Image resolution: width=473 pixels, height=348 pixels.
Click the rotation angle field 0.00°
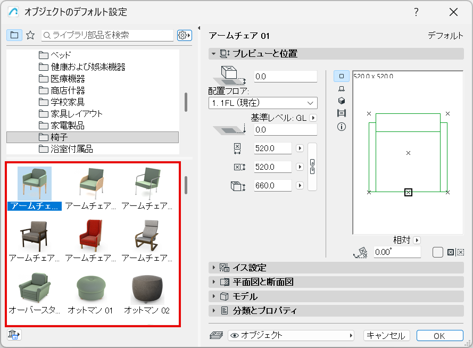point(397,252)
